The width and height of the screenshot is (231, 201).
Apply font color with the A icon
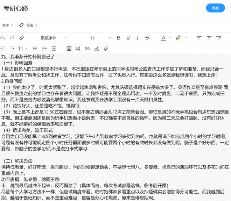tap(163, 38)
